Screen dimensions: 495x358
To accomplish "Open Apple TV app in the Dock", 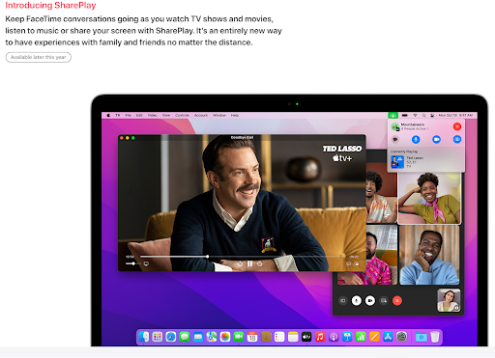I will coord(306,337).
